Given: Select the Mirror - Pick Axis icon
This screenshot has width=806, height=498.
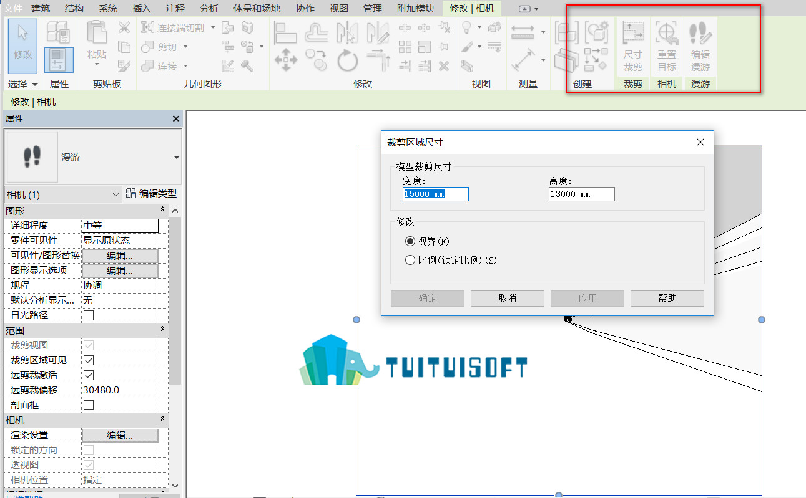Looking at the screenshot, I should tap(347, 31).
